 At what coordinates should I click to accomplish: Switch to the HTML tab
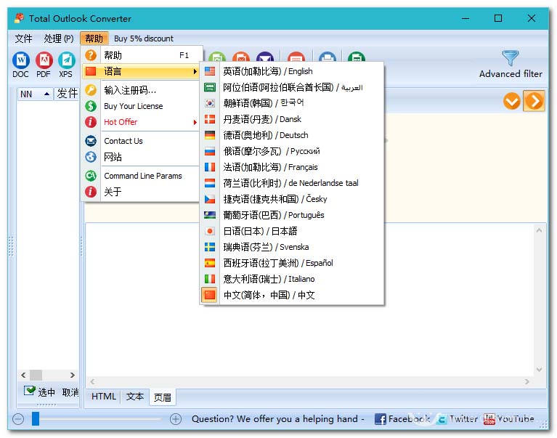pos(104,397)
